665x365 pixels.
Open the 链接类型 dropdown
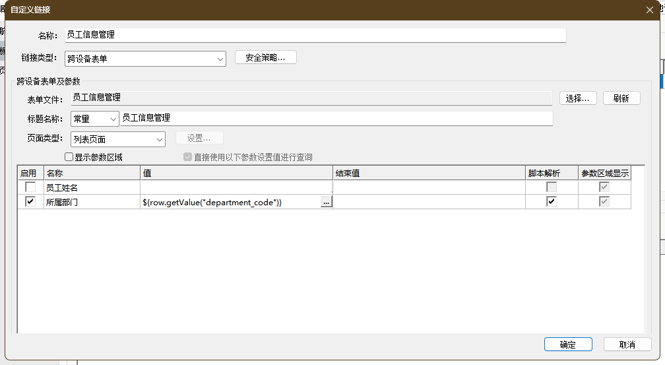tap(220, 59)
